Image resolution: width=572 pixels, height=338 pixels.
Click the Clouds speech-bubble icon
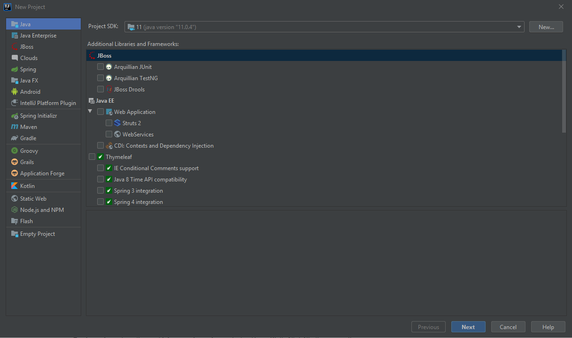pyautogui.click(x=15, y=58)
